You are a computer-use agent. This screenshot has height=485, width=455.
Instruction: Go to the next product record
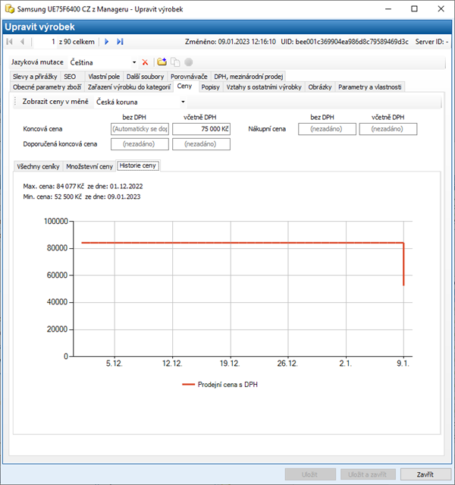(x=107, y=42)
